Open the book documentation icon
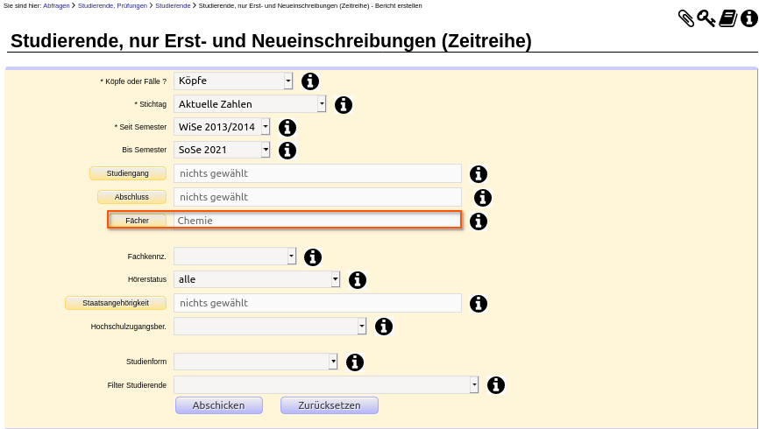Viewport: 759px width, 429px height. (727, 18)
